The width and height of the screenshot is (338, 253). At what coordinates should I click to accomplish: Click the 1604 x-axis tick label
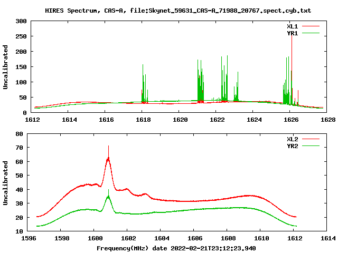(162, 238)
